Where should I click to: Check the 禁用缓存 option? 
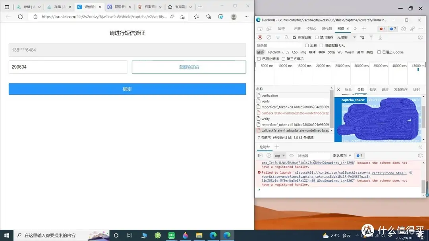(316, 38)
